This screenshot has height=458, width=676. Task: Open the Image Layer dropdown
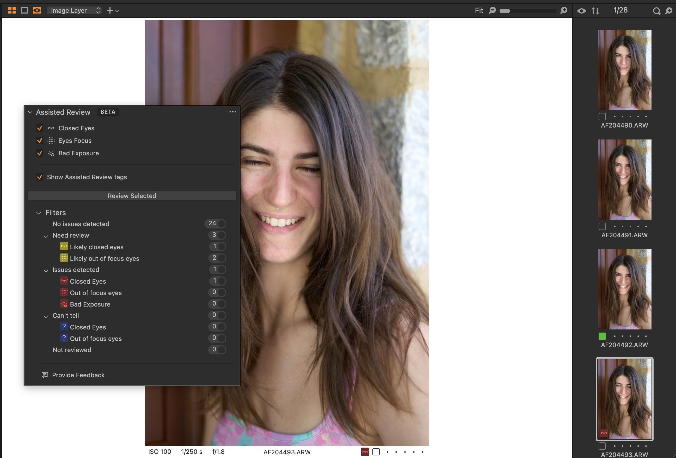click(75, 11)
